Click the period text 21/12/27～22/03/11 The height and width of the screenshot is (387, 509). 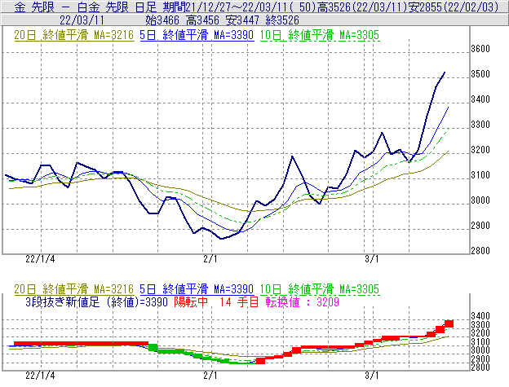point(239,7)
